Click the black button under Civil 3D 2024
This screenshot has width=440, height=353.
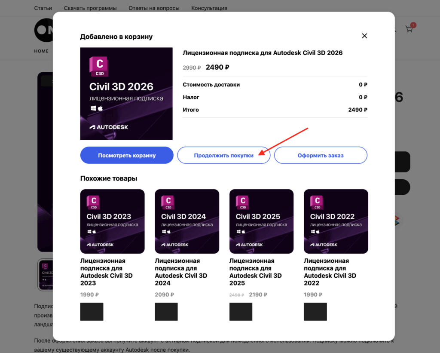166,311
